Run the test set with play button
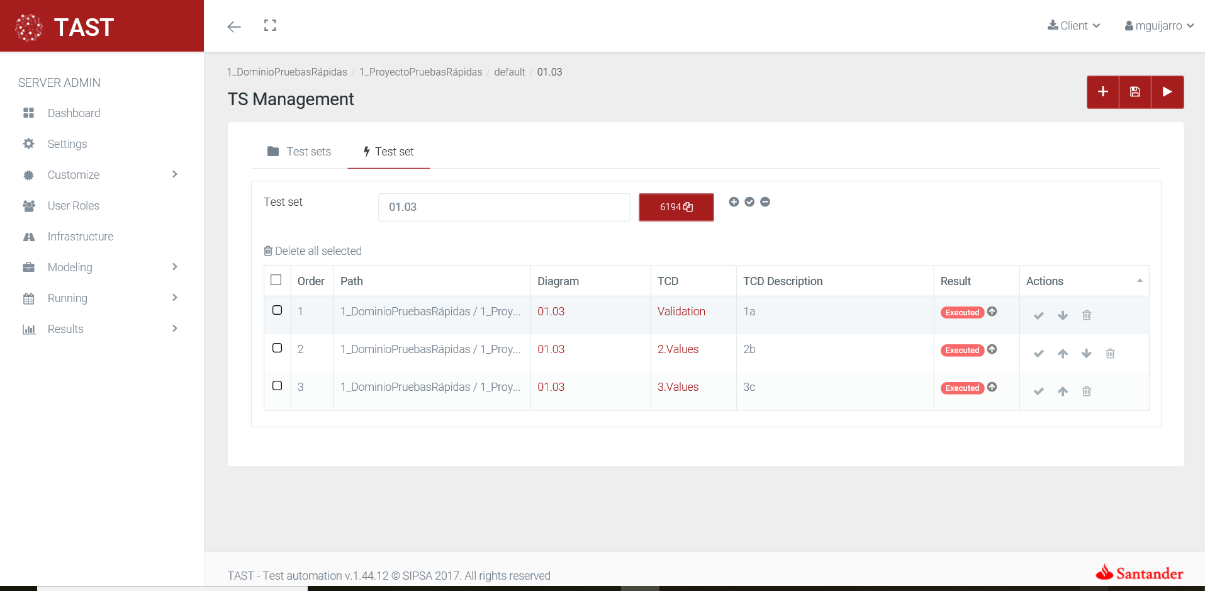 pyautogui.click(x=1167, y=92)
